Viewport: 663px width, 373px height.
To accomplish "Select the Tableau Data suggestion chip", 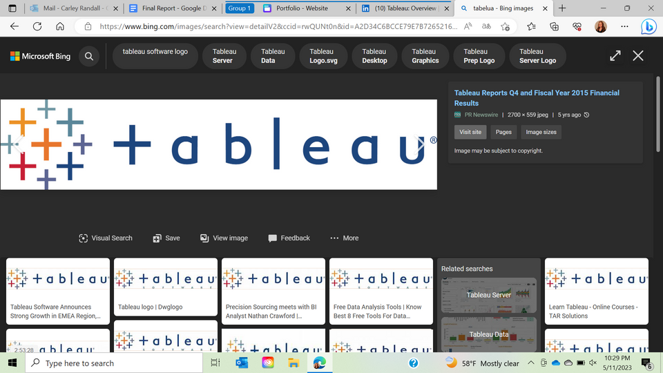I will (273, 56).
